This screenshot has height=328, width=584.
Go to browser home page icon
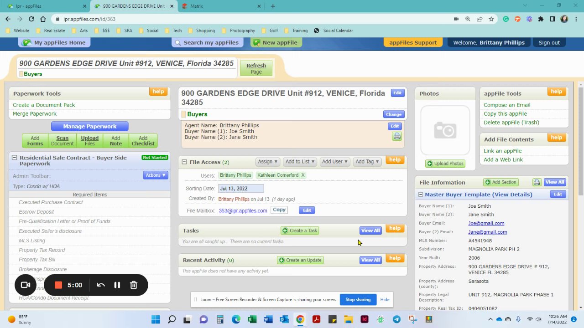[x=43, y=19]
